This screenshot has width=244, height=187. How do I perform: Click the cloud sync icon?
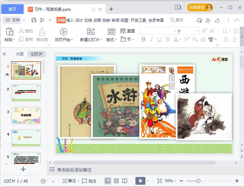pos(199,20)
